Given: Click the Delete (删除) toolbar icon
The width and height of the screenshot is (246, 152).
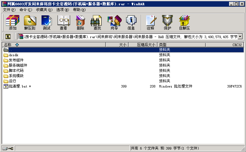Looking at the screenshot, I should click(80, 22).
